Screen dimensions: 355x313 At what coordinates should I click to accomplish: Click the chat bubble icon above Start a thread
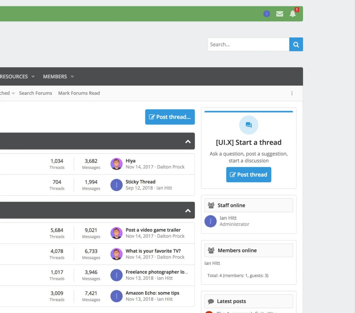pos(248,125)
